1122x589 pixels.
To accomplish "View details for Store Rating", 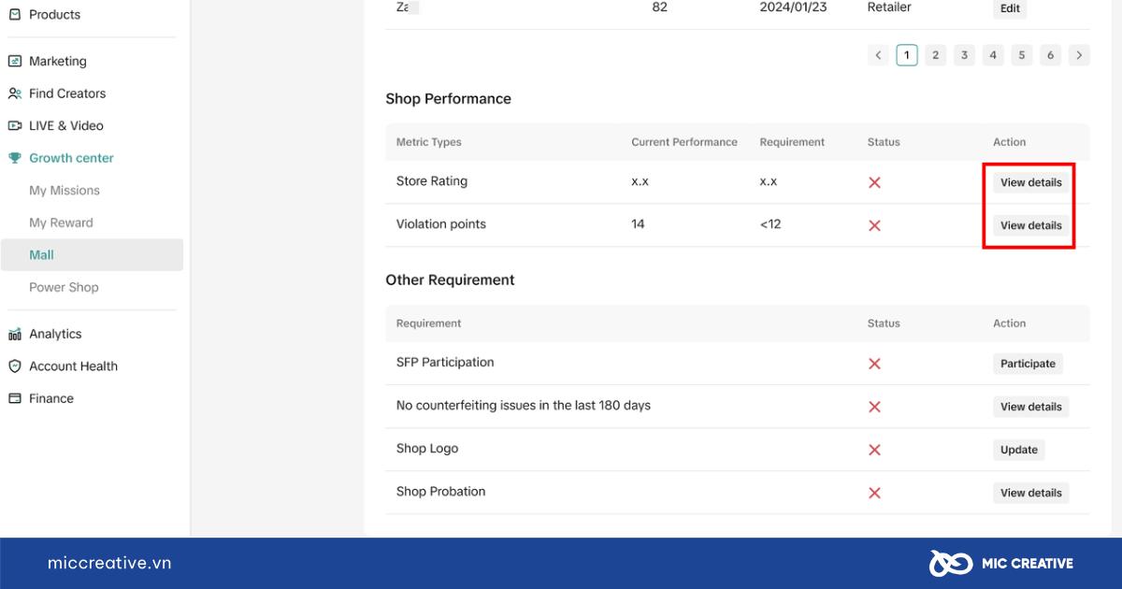I will (x=1031, y=182).
